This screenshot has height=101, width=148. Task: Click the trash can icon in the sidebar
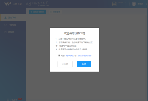coord(5,32)
